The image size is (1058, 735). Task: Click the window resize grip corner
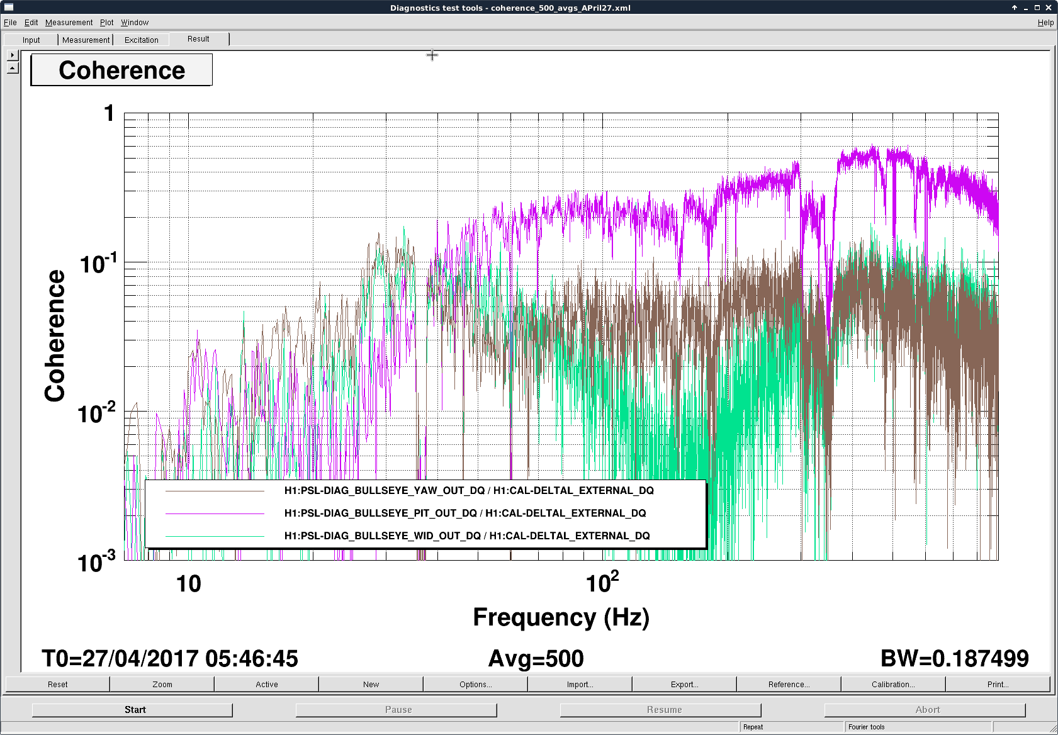click(1054, 729)
